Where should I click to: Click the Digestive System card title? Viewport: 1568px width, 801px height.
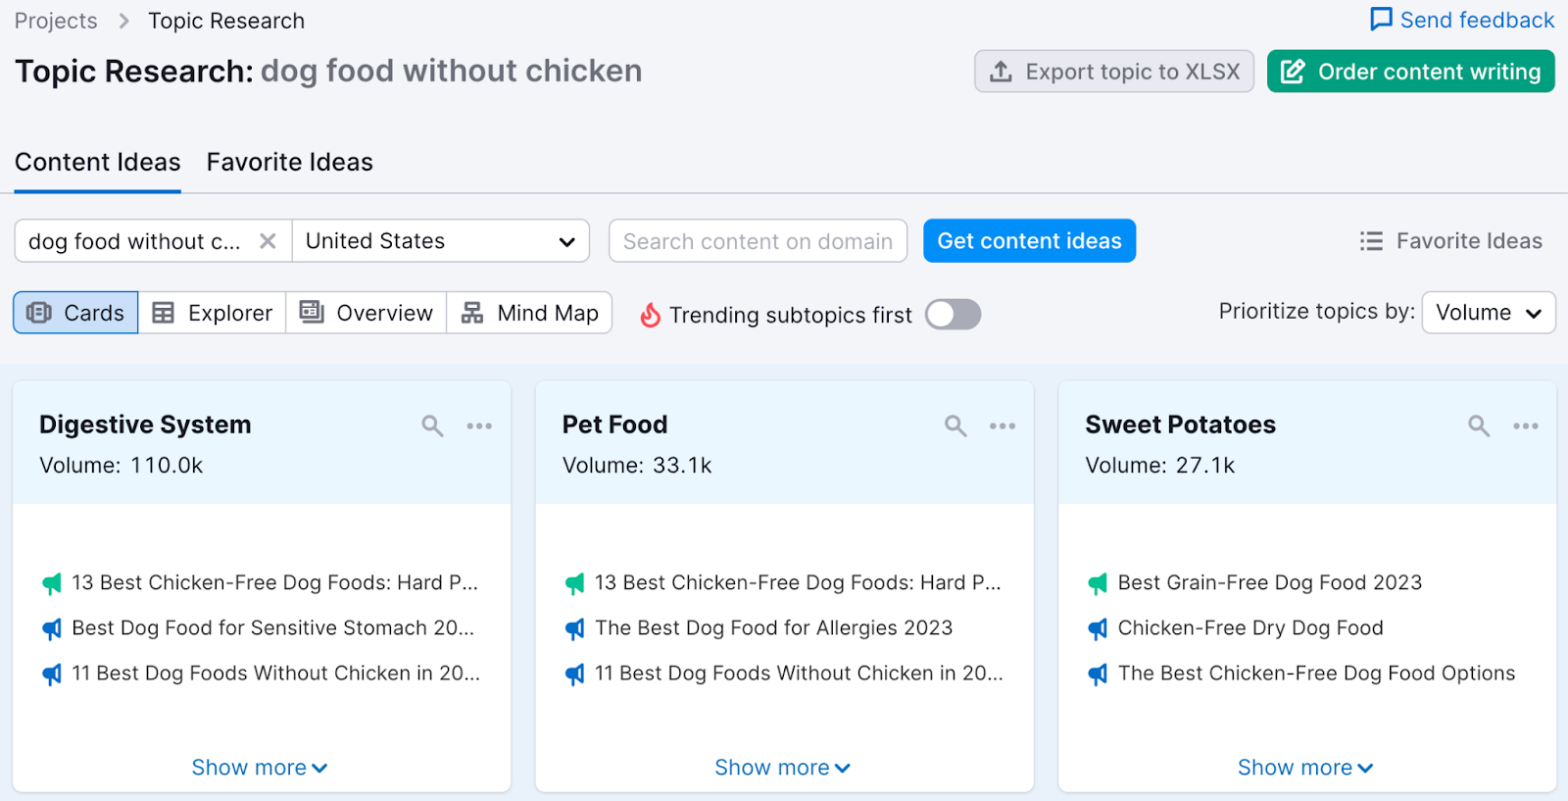coord(145,425)
